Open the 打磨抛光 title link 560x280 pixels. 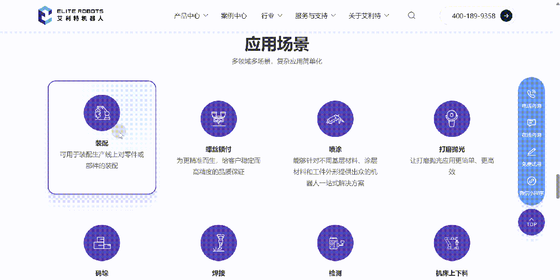click(x=452, y=149)
